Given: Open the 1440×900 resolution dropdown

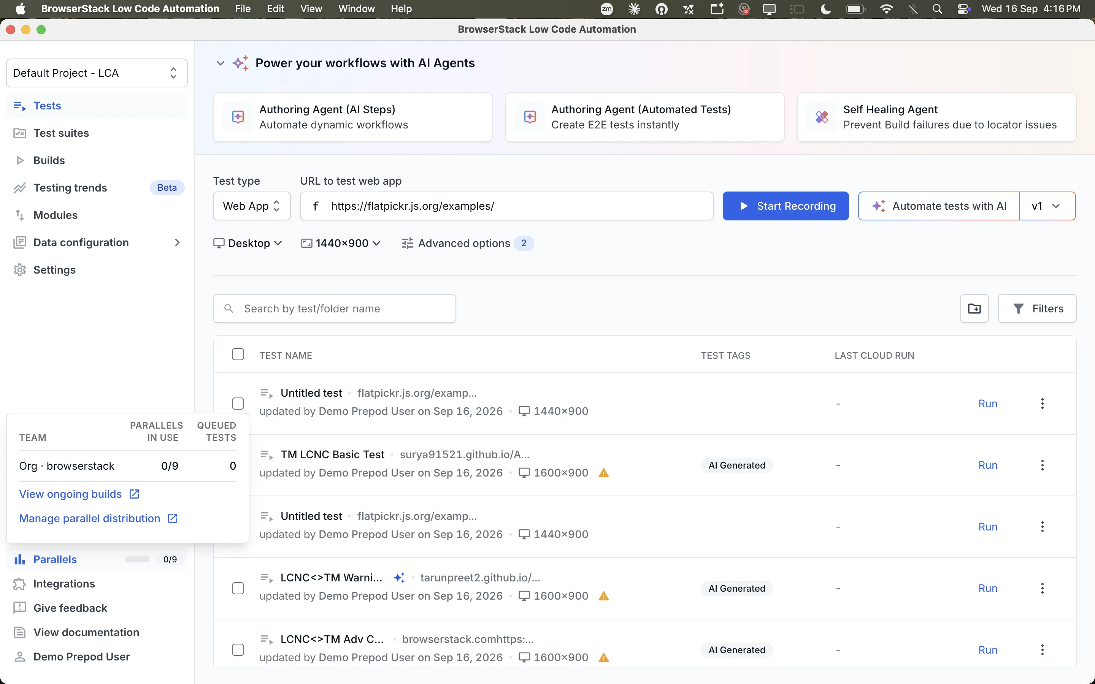Looking at the screenshot, I should (341, 243).
